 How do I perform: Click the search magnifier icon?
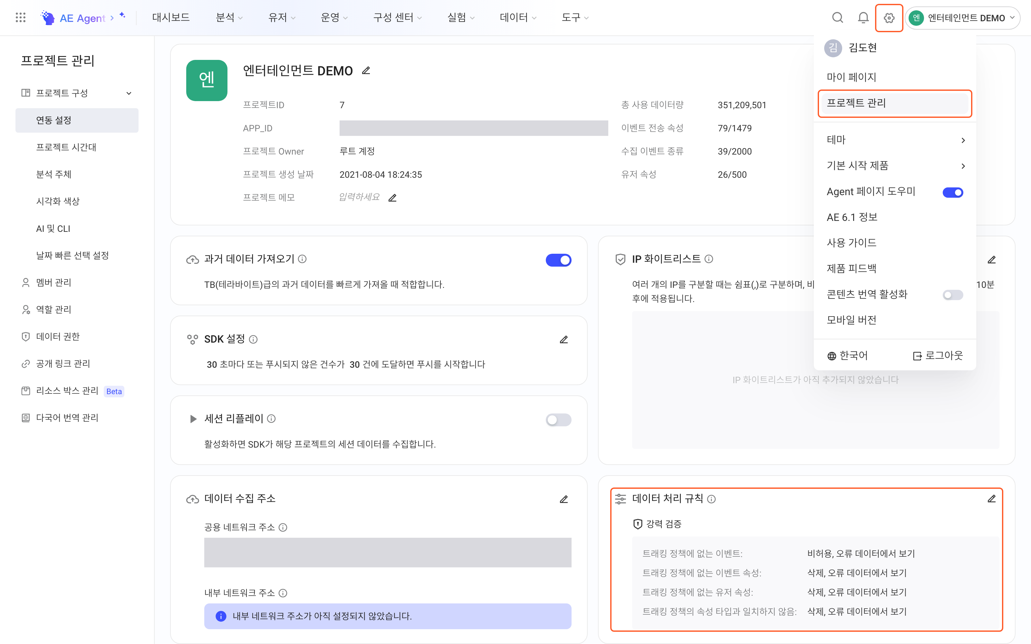click(x=837, y=17)
